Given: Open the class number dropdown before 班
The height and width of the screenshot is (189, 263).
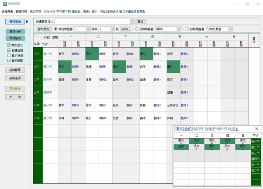Looking at the screenshot, I should [113, 29].
